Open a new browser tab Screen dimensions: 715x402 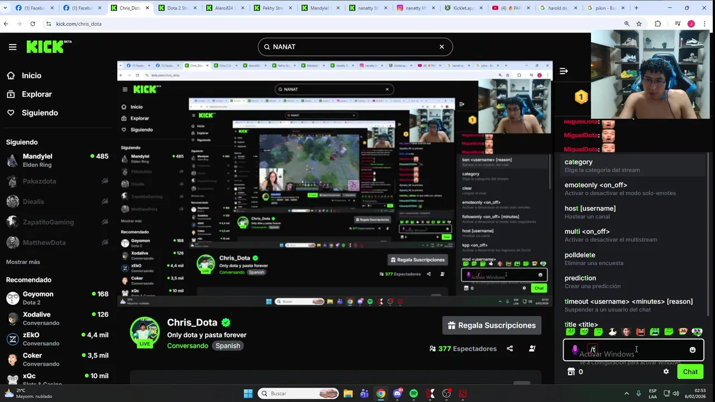tap(636, 8)
